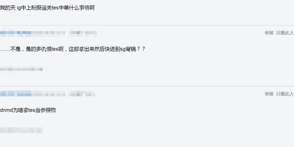Click the phrase 多仇恨tes啊 in the middle comment
Viewport: 294px width, 147px height.
click(50, 49)
